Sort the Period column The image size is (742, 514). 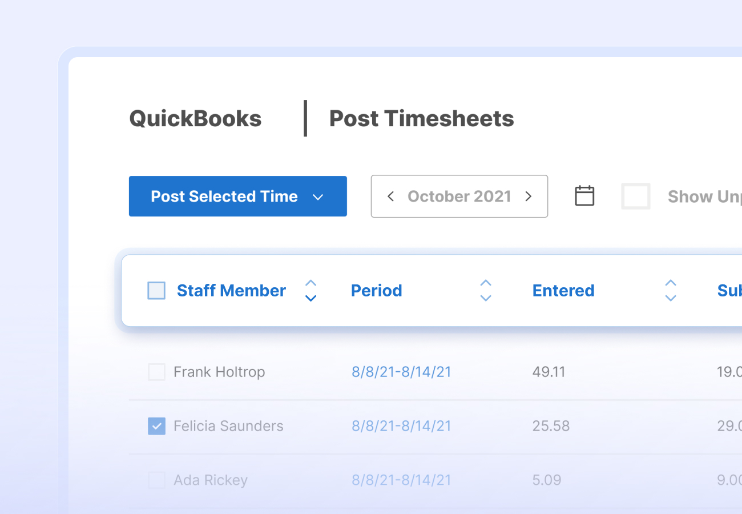(x=486, y=290)
